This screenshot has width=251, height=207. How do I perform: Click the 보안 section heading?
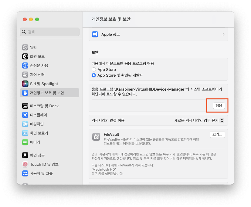point(95,52)
